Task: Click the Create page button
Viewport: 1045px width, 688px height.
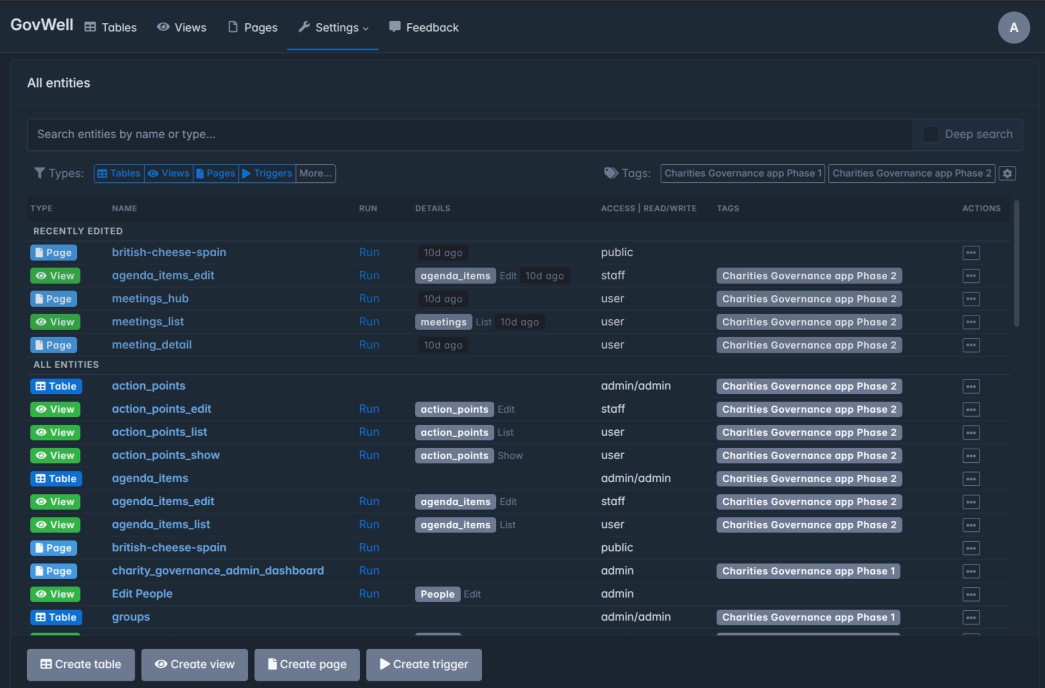Action: click(307, 665)
